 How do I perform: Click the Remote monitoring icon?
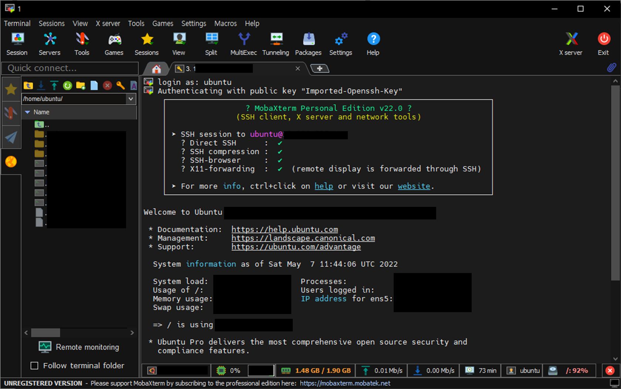[45, 347]
